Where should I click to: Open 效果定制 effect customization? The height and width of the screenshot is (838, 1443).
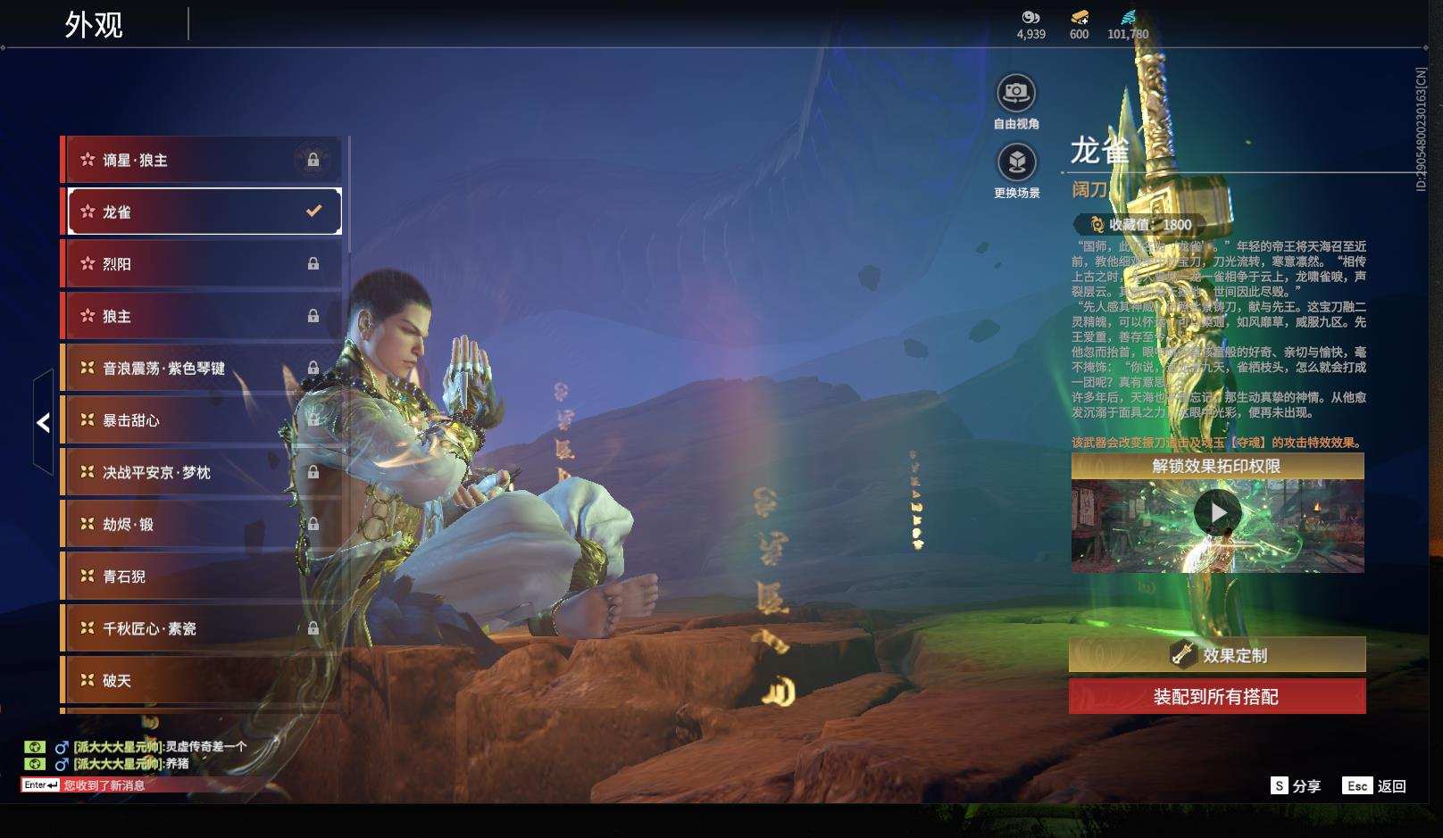pos(1217,654)
